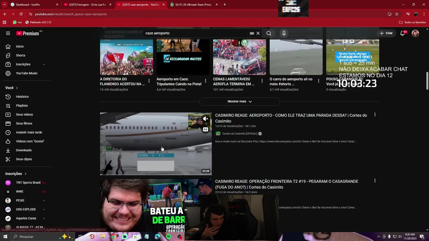The height and width of the screenshot is (241, 429).
Task: Open the Todos os favoritos folder
Action: click(413, 22)
